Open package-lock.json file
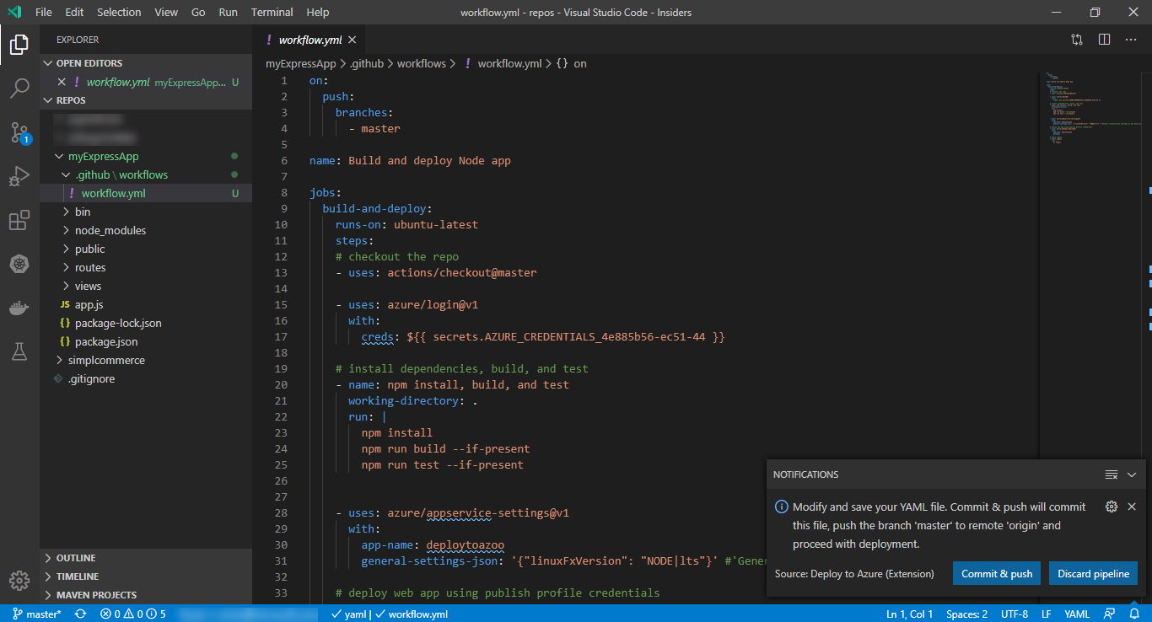The width and height of the screenshot is (1152, 622). pyautogui.click(x=146, y=323)
